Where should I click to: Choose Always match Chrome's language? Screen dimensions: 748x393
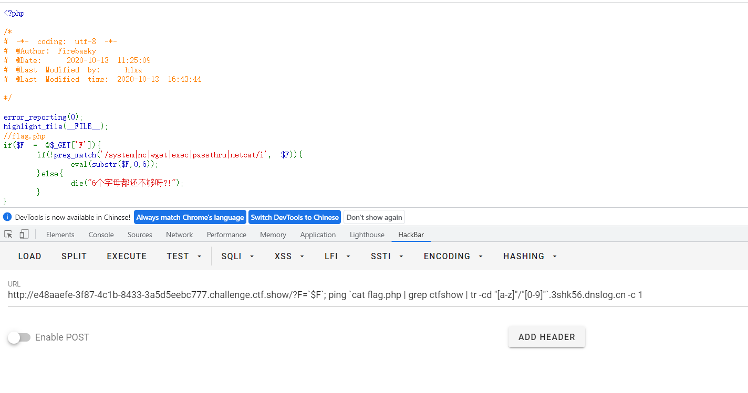(x=190, y=217)
